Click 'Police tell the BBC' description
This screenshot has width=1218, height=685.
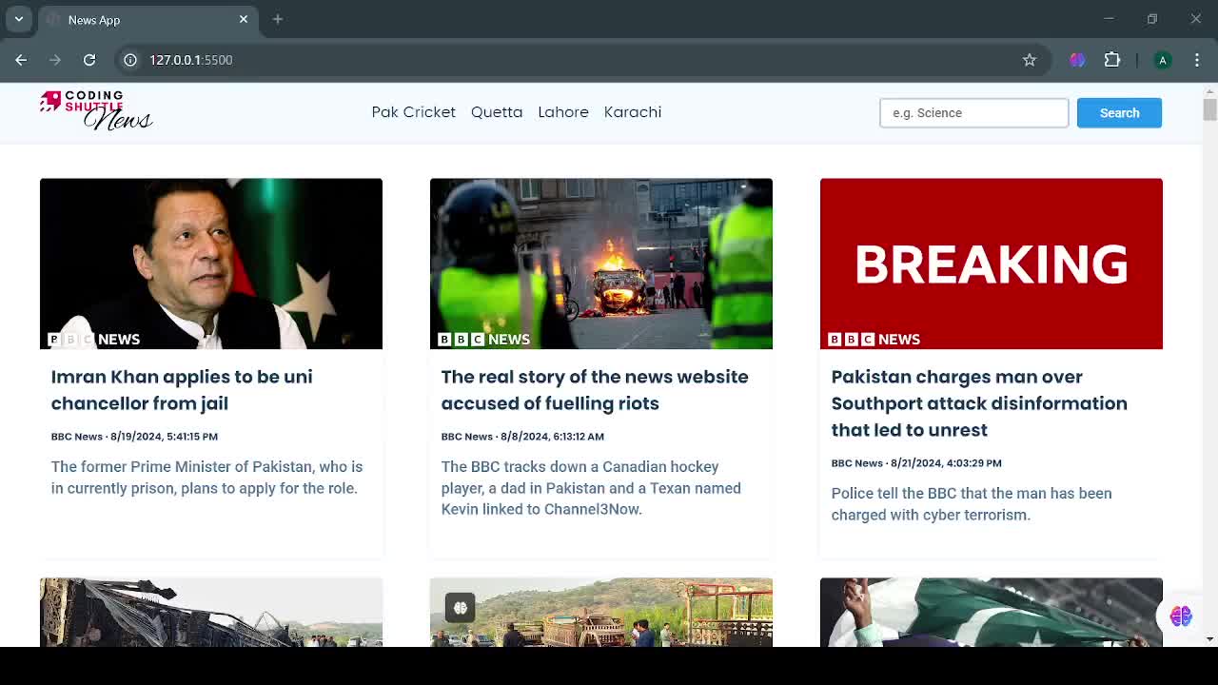[x=972, y=504]
